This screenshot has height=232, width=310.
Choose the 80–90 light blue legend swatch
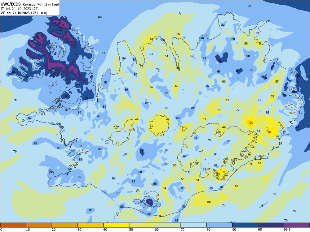pos(219,225)
